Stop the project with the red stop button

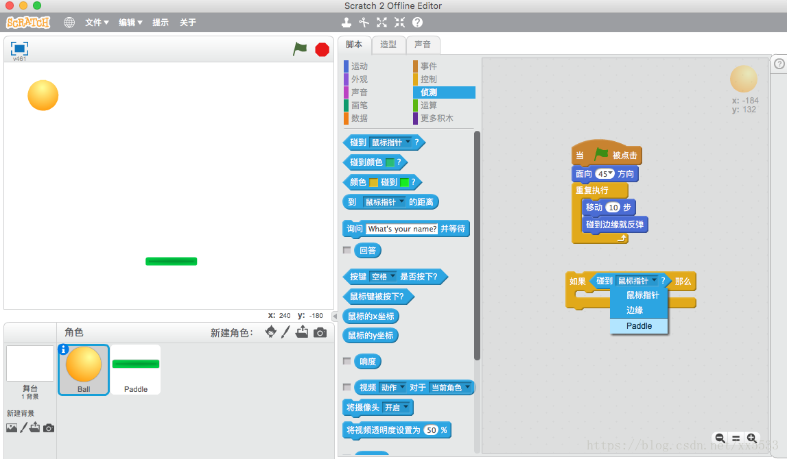[x=322, y=49]
